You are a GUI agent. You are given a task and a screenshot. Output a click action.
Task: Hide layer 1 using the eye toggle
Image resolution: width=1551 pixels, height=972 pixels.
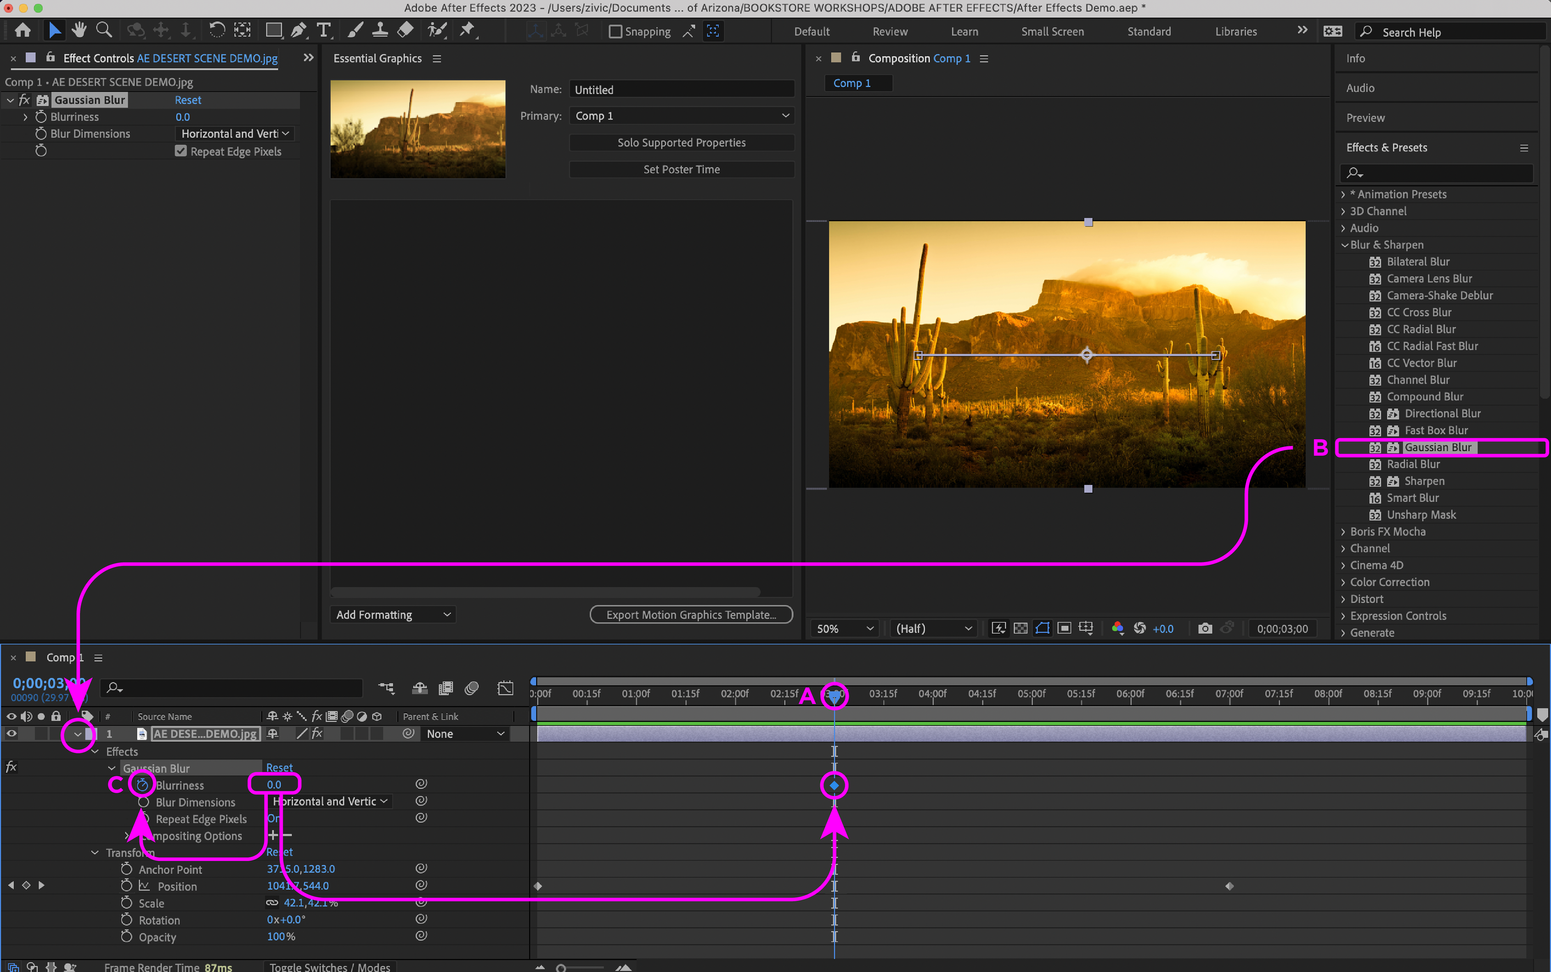[x=11, y=733]
